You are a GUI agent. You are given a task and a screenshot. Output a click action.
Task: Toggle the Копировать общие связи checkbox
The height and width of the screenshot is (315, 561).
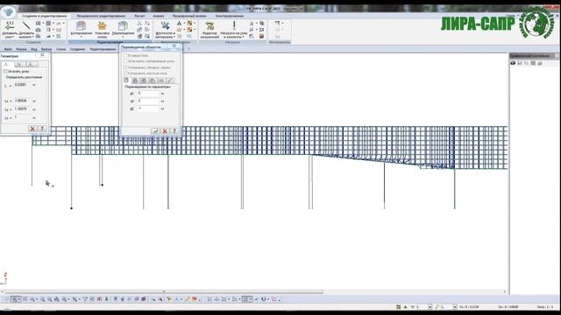125,67
